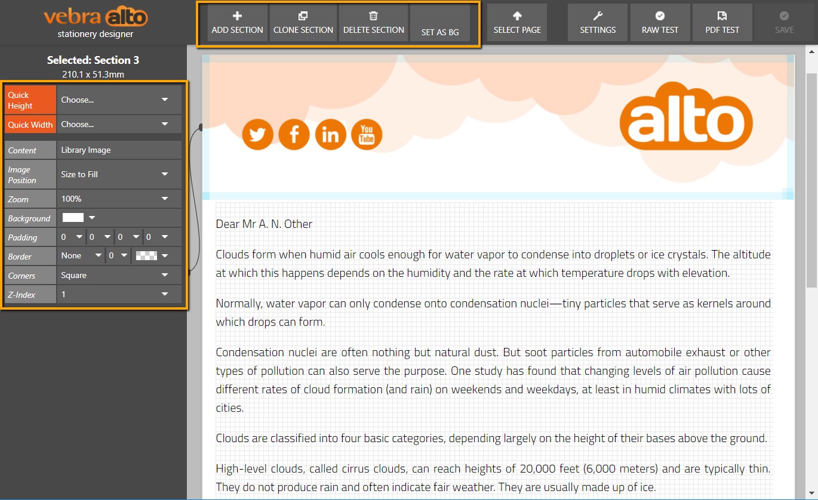Run PDF Test using its icon

(722, 16)
